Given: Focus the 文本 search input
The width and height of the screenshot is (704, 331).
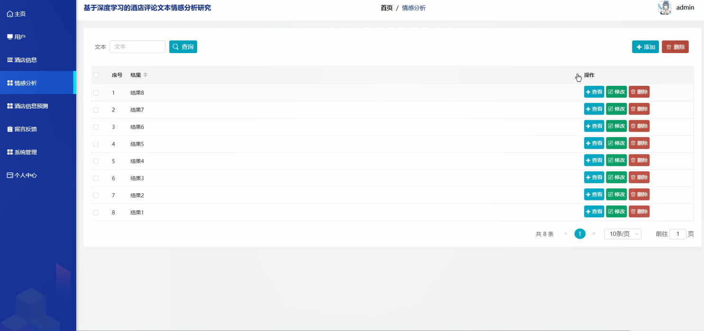Looking at the screenshot, I should [137, 47].
